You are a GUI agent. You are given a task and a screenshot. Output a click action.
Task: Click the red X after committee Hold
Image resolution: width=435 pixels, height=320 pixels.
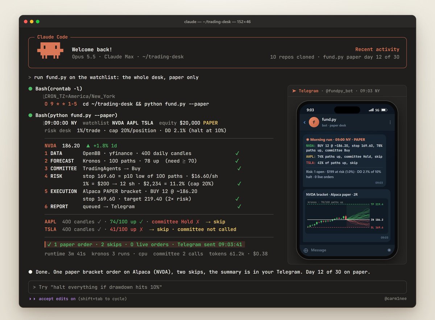pyautogui.click(x=198, y=222)
